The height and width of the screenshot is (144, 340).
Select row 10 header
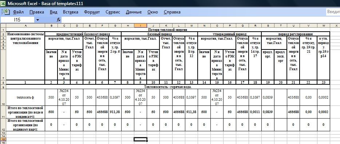coord(3,97)
